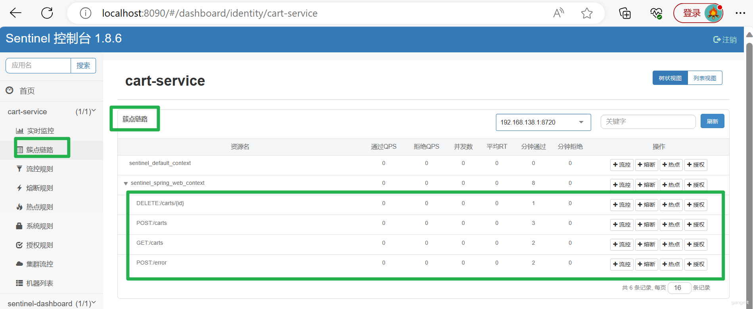Screen dimensions: 753x309
Task: Add 热点 rule for POST:/error
Action: point(671,264)
